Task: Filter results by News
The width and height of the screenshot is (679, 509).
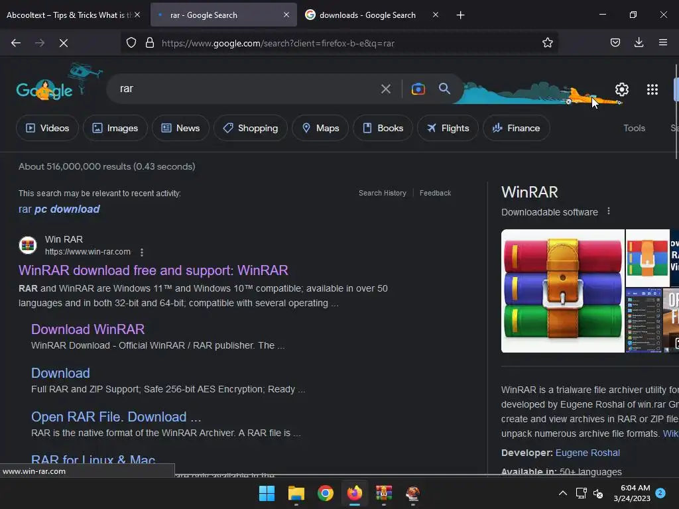Action: tap(180, 128)
